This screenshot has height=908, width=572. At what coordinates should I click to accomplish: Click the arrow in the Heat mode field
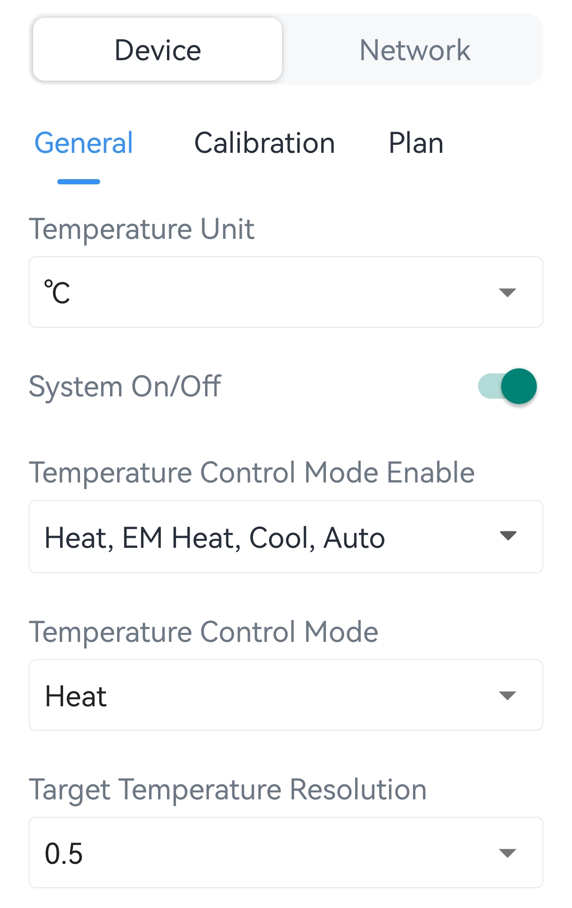pyautogui.click(x=507, y=695)
